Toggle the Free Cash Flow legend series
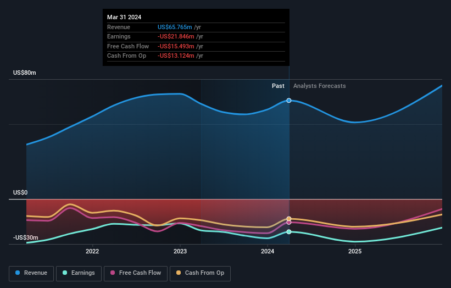The image size is (451, 288). click(136, 273)
